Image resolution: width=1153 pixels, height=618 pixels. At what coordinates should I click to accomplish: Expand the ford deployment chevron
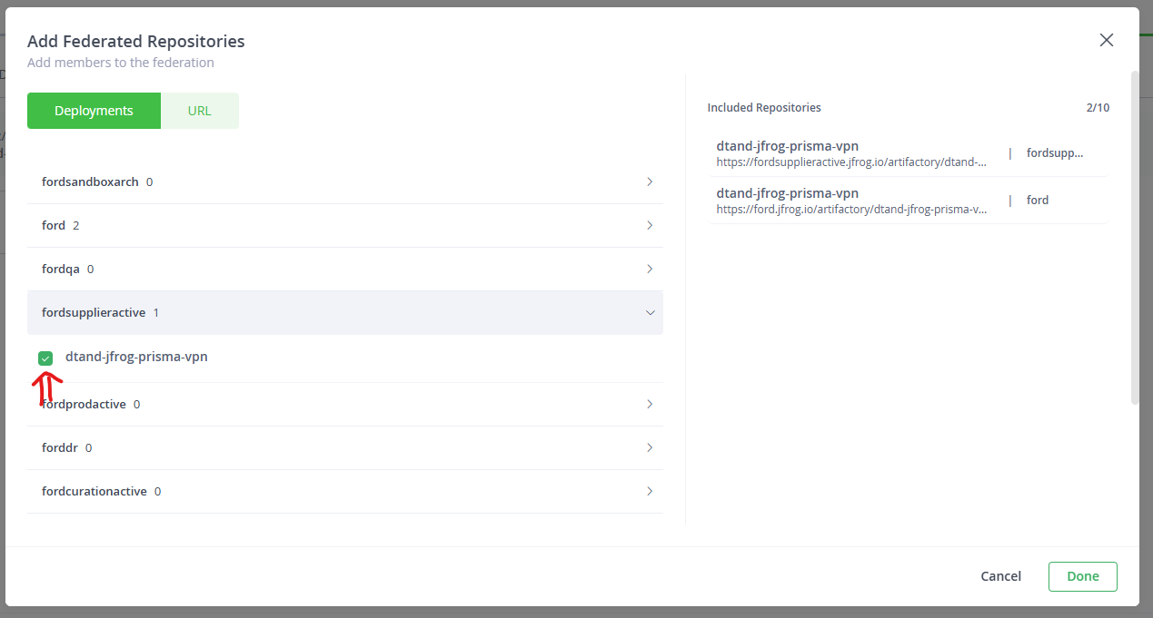pos(650,225)
